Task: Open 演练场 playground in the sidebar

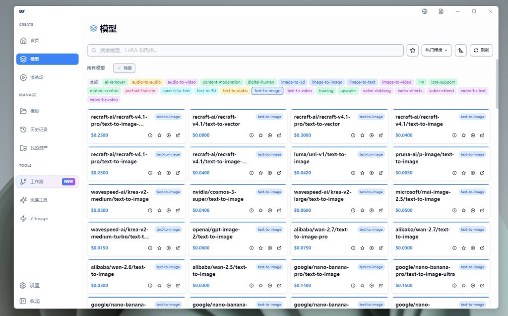Action: [47, 77]
